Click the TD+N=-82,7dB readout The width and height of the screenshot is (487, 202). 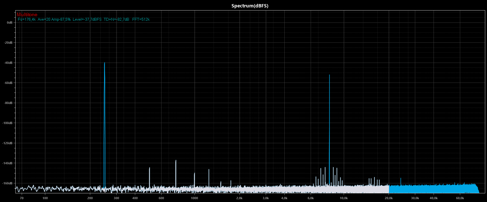[x=117, y=19]
